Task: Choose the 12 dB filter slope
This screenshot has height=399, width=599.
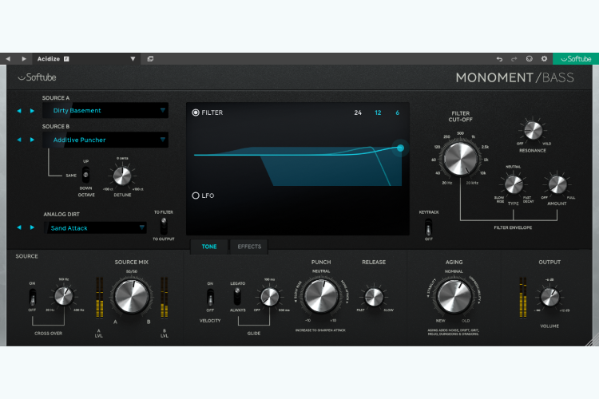Action: tap(378, 113)
